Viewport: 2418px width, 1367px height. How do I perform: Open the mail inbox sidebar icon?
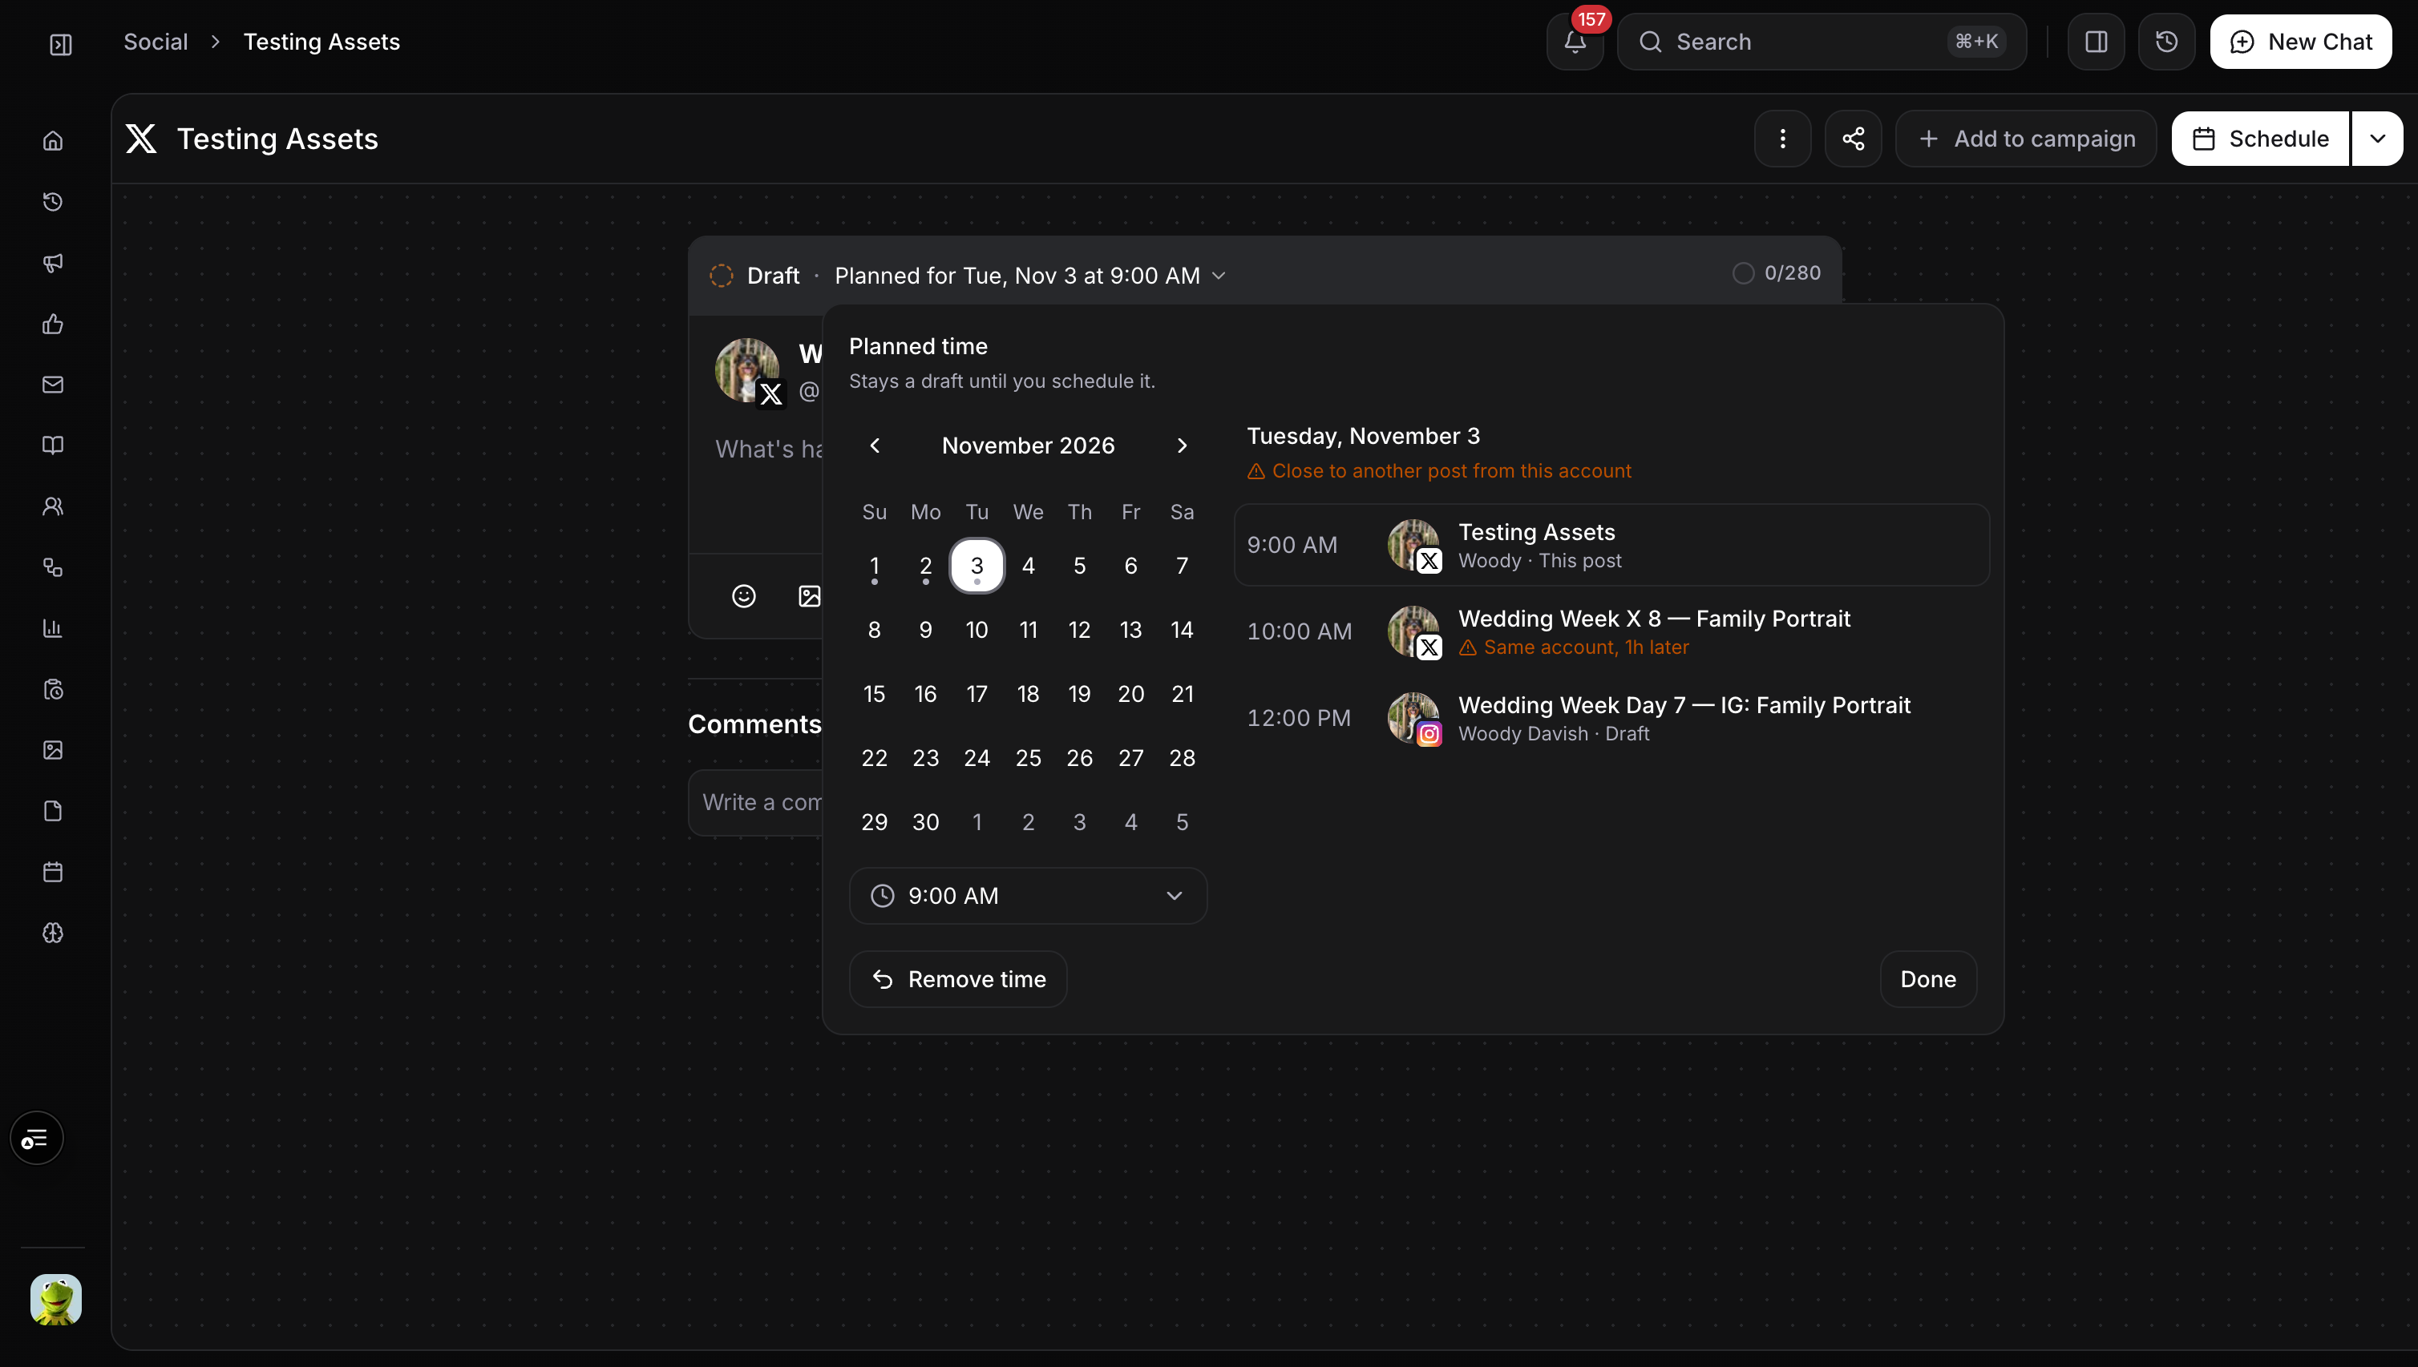click(x=53, y=384)
